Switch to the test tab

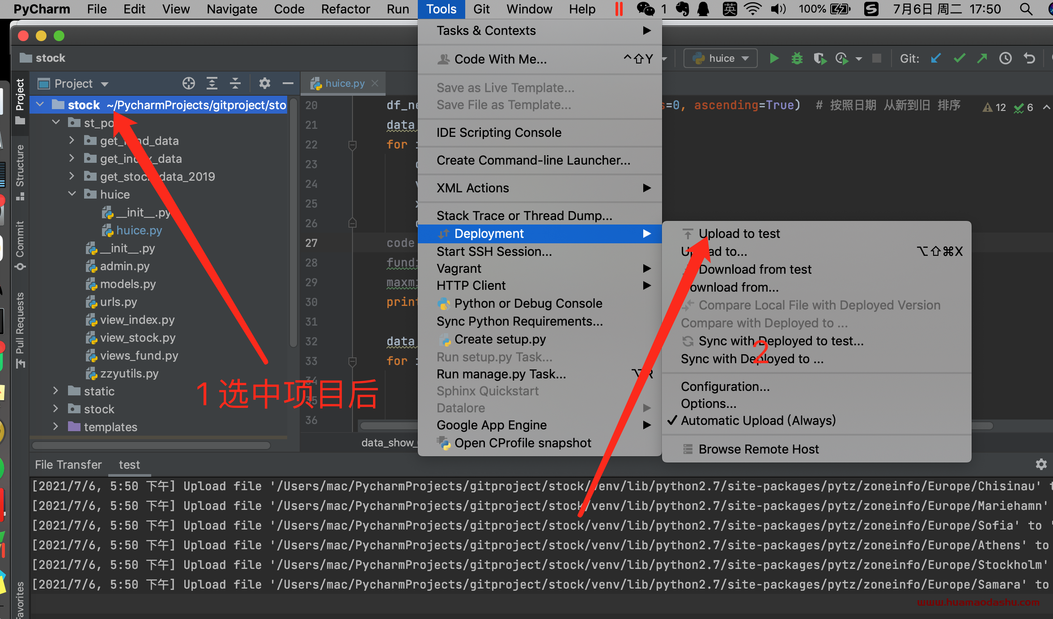129,465
